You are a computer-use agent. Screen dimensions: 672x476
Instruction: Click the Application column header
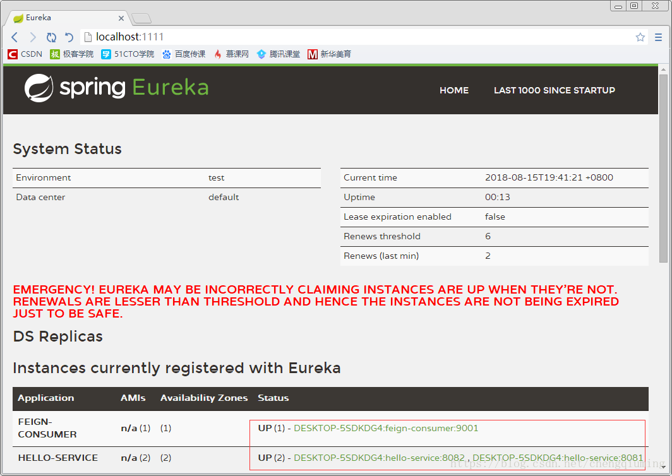[46, 398]
